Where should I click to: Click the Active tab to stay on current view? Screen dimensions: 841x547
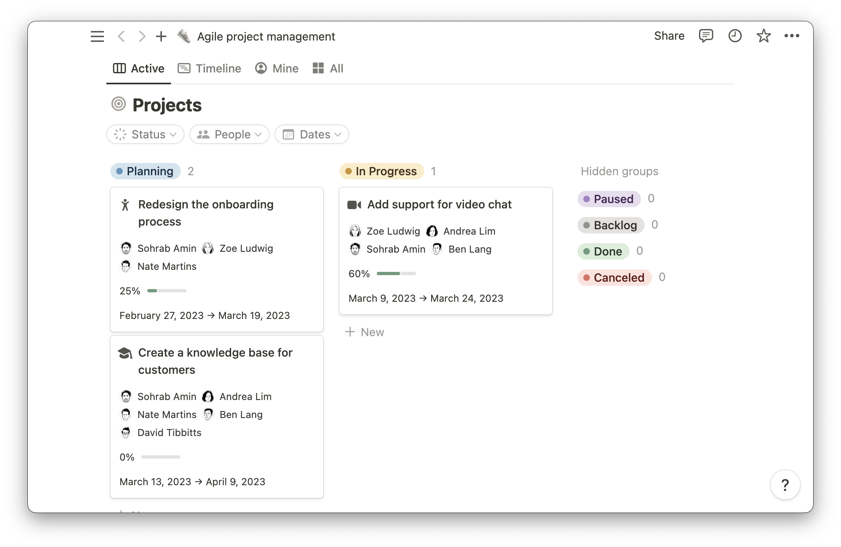(138, 69)
